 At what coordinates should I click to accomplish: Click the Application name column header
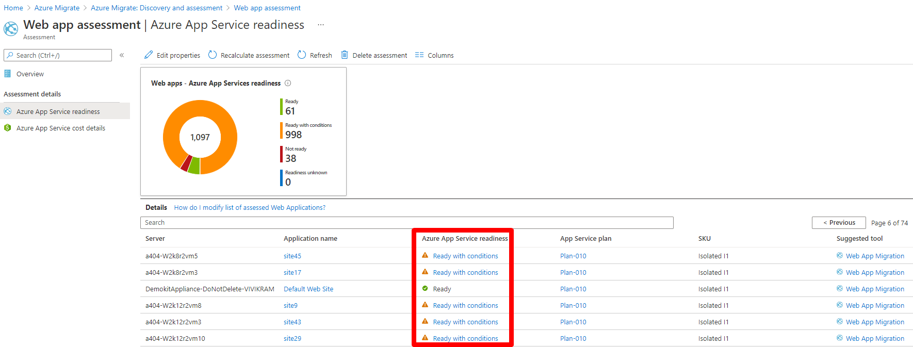point(311,238)
